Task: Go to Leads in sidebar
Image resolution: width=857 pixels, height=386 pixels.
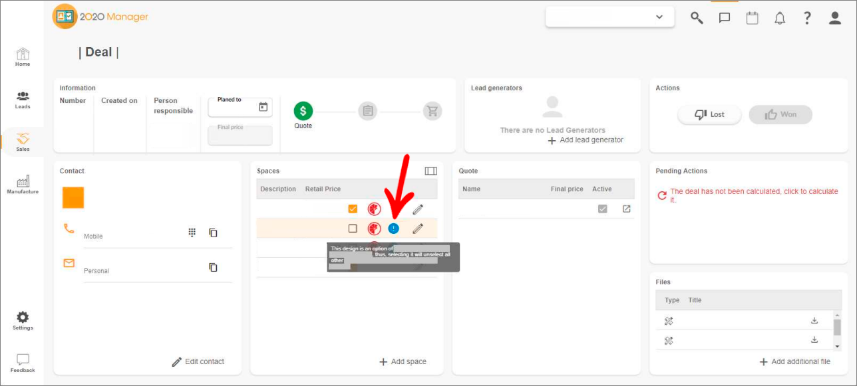Action: 23,100
